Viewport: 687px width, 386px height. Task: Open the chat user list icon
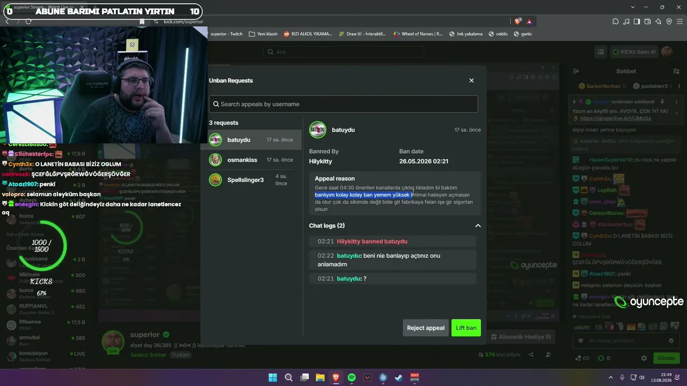pos(676,71)
